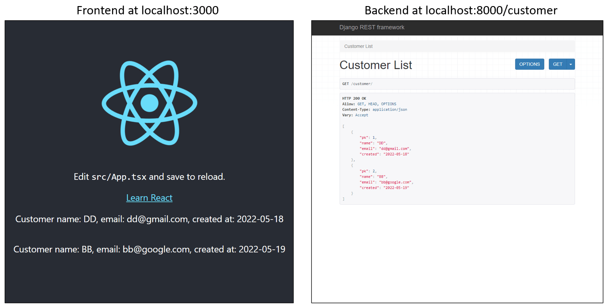Click the blue OPTIONS button
608x307 pixels.
(x=529, y=64)
